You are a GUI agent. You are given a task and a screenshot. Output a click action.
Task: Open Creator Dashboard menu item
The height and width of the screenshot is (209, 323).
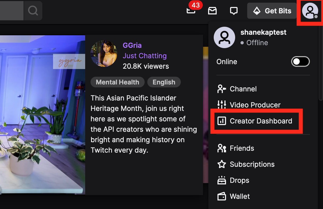point(261,121)
